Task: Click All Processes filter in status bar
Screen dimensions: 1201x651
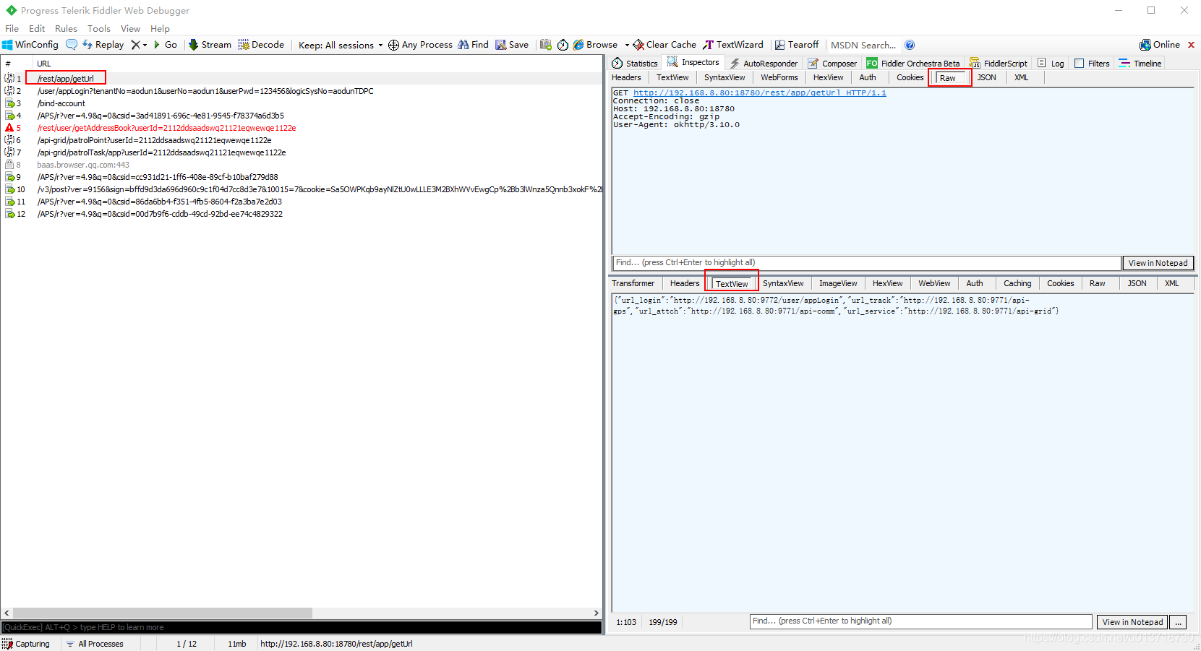Action: tap(95, 644)
